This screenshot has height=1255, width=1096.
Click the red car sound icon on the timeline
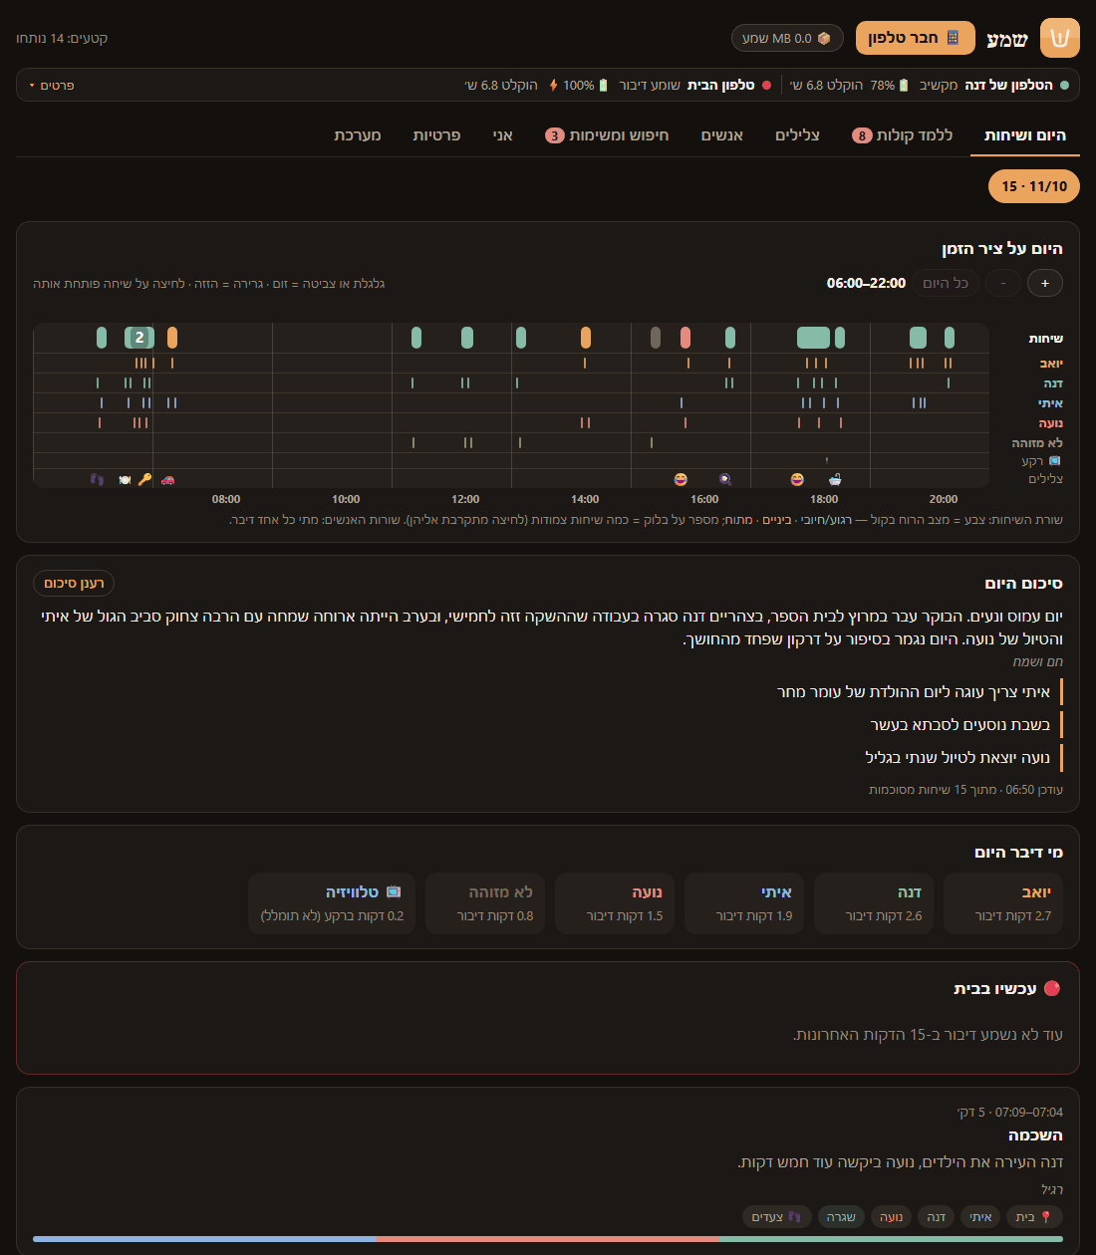click(167, 479)
